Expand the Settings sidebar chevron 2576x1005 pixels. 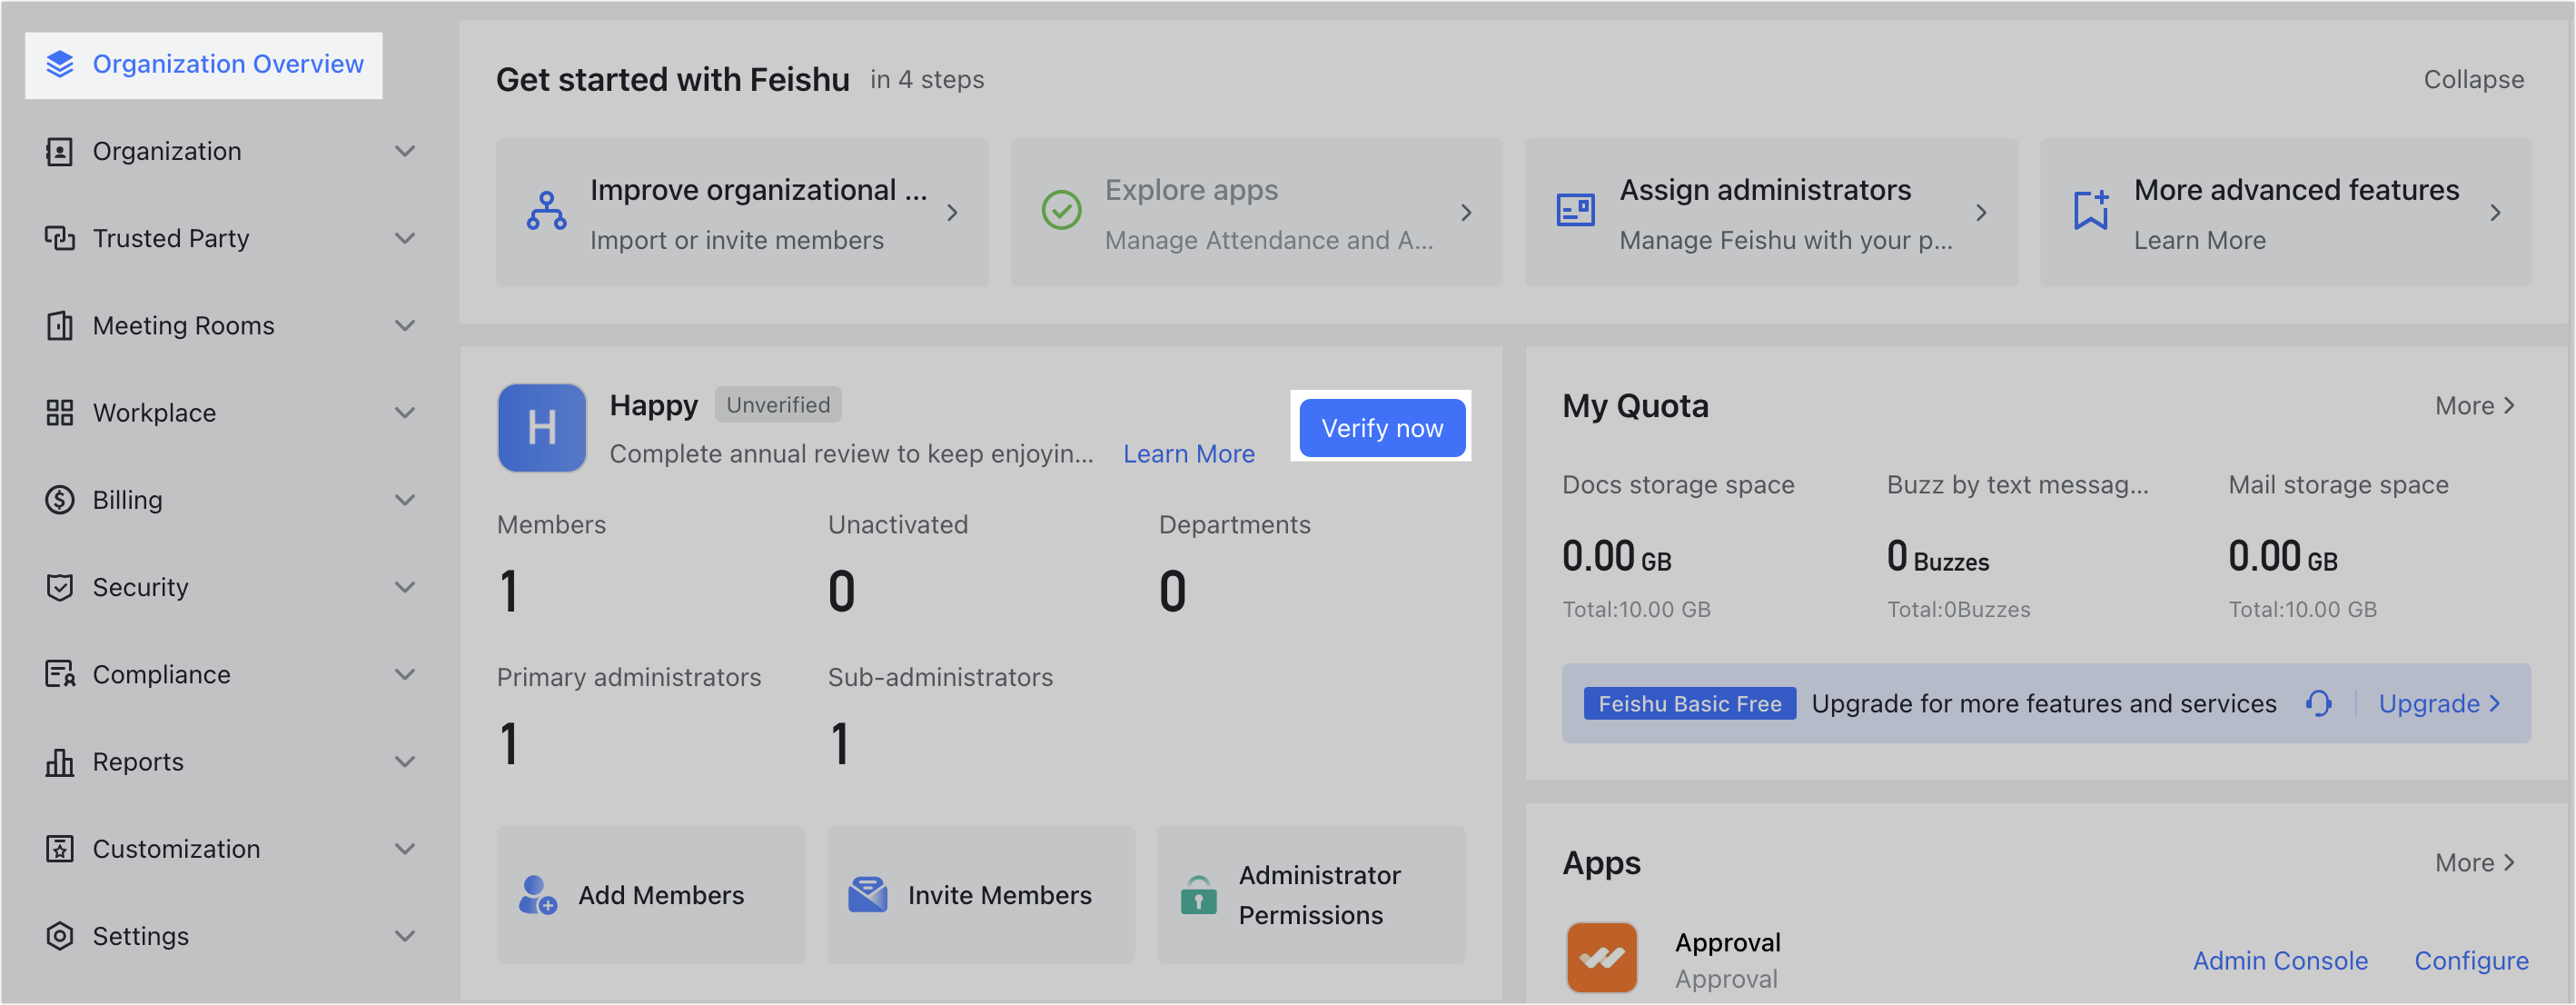[x=404, y=936]
